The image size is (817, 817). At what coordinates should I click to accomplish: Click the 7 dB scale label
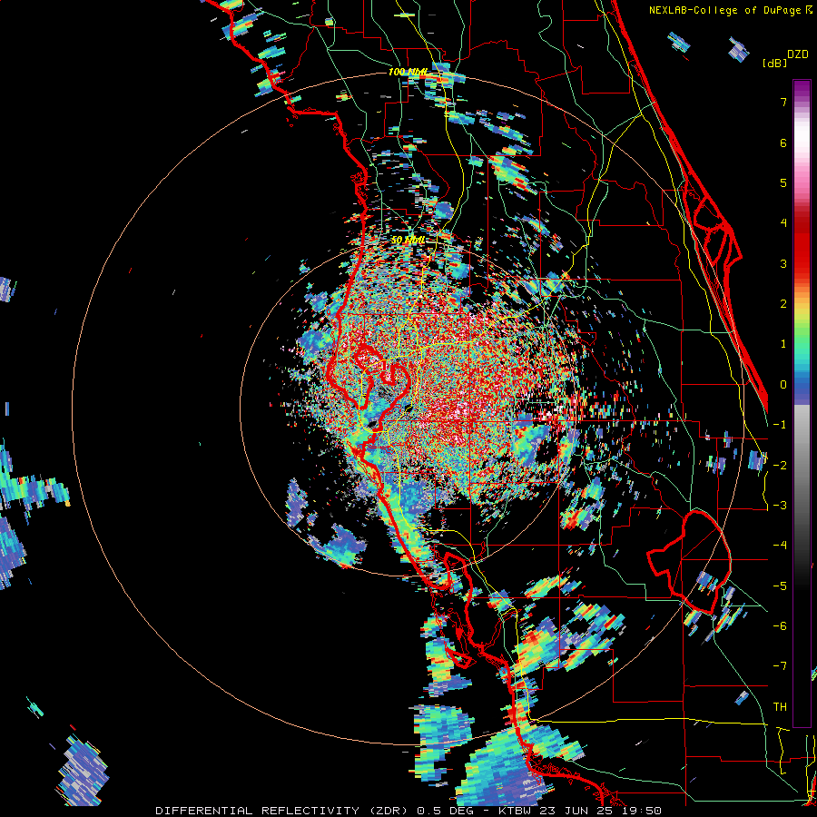[x=783, y=102]
